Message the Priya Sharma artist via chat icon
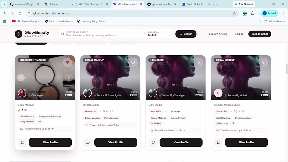Viewport: 288px width, 162px height. (23, 142)
